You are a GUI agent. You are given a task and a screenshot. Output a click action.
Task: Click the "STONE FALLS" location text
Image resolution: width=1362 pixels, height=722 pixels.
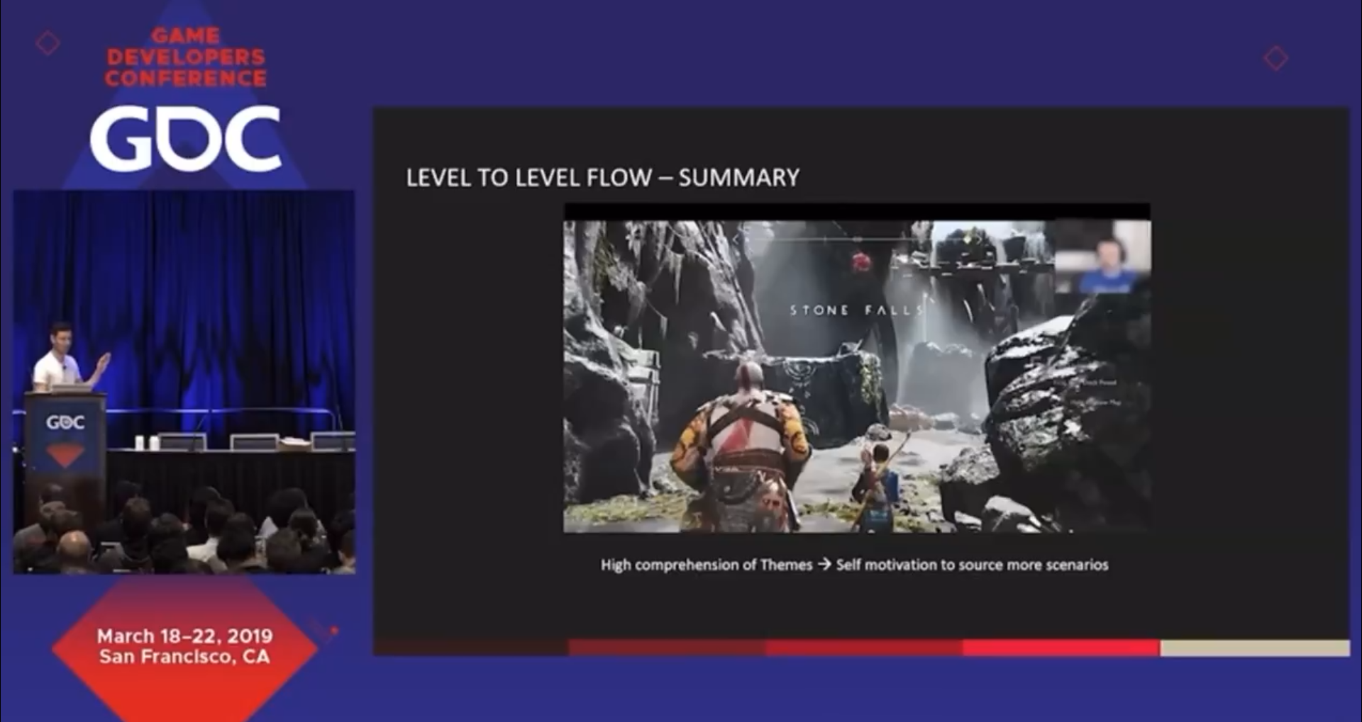click(x=857, y=310)
